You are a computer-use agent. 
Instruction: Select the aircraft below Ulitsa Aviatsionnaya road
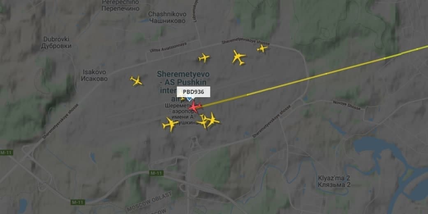tap(204, 58)
